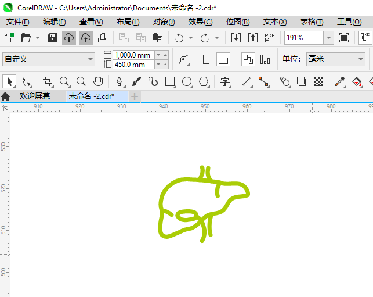Open the 位图(B) menu
Screen dimensions: 373x297
pos(238,22)
